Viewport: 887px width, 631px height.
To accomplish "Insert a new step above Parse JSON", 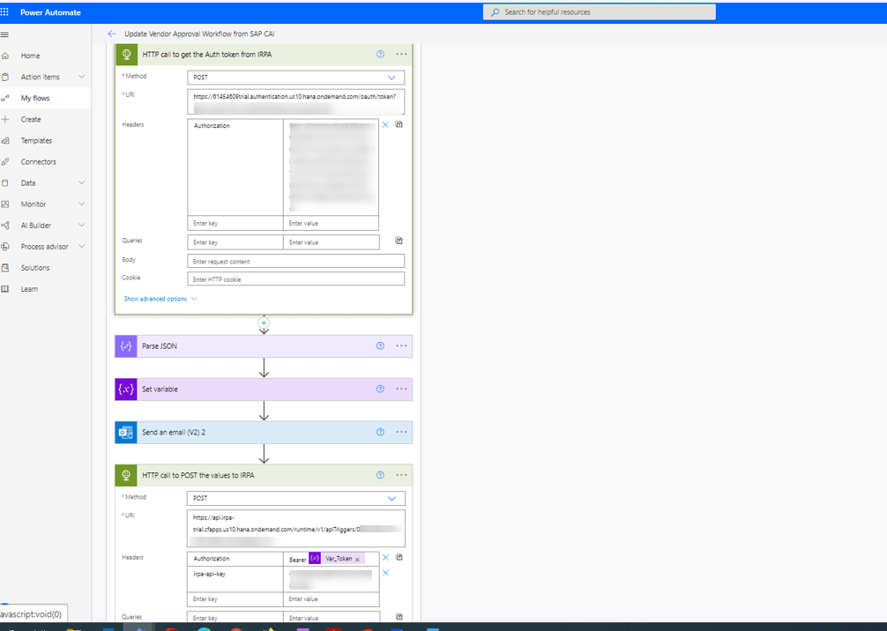I will coord(264,323).
